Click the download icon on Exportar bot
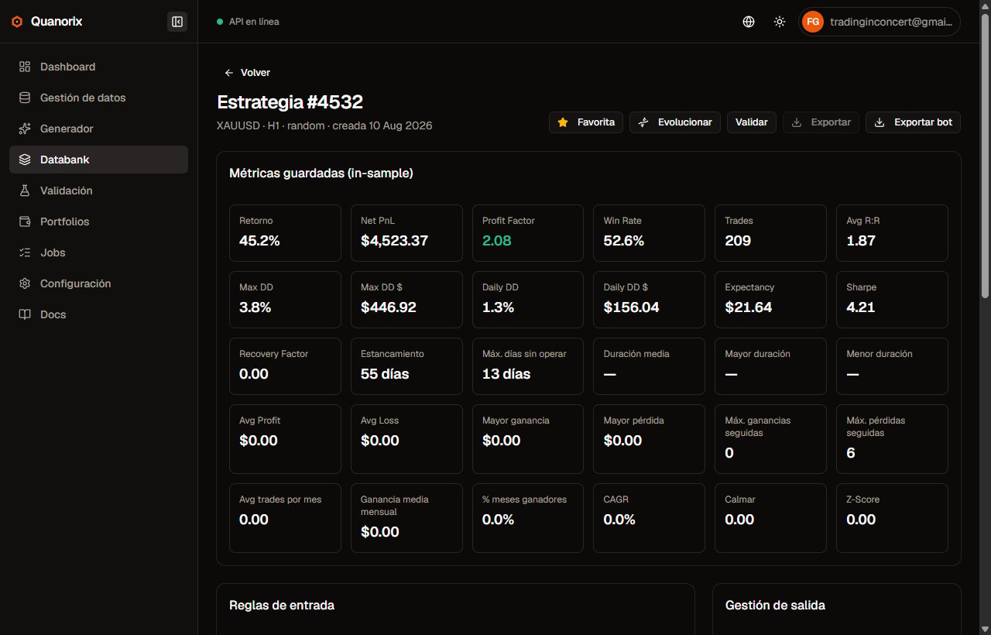Image resolution: width=991 pixels, height=635 pixels. tap(880, 122)
